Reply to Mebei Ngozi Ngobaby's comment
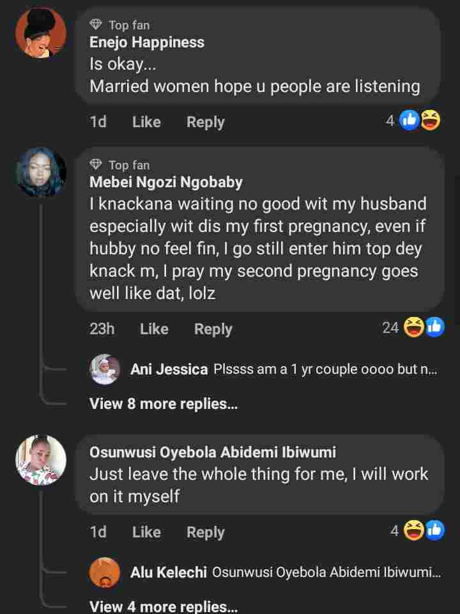 coord(213,329)
